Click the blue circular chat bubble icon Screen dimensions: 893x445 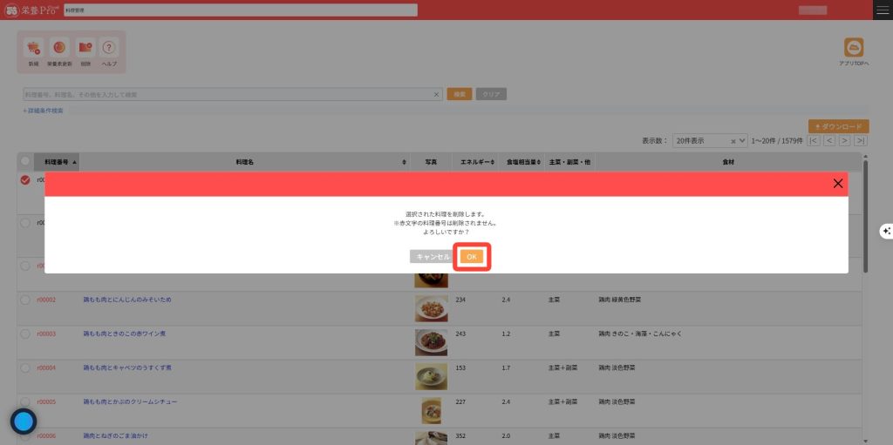point(24,421)
